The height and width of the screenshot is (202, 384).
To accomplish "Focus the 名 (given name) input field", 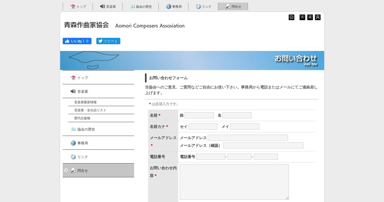I will pos(237,115).
